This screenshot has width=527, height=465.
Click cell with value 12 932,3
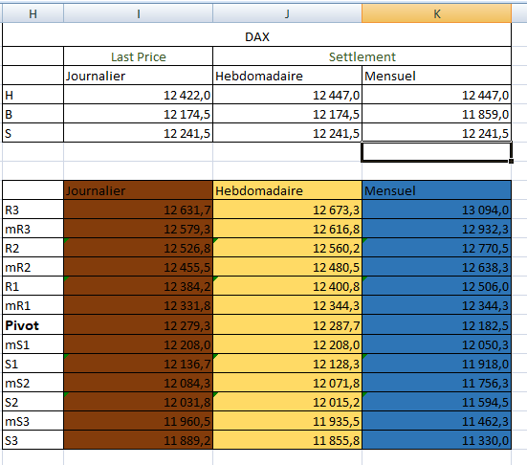point(436,229)
